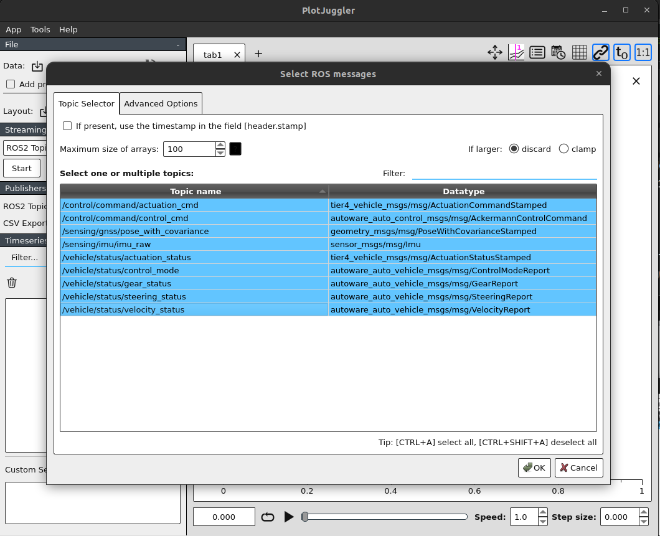Click the black color swatch beside array size

235,149
